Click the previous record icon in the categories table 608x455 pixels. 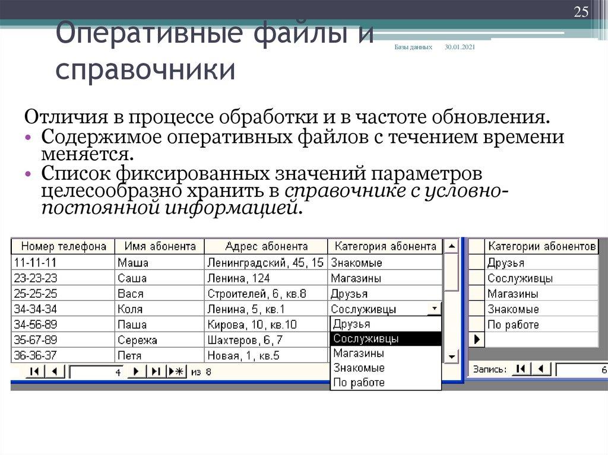pos(540,369)
